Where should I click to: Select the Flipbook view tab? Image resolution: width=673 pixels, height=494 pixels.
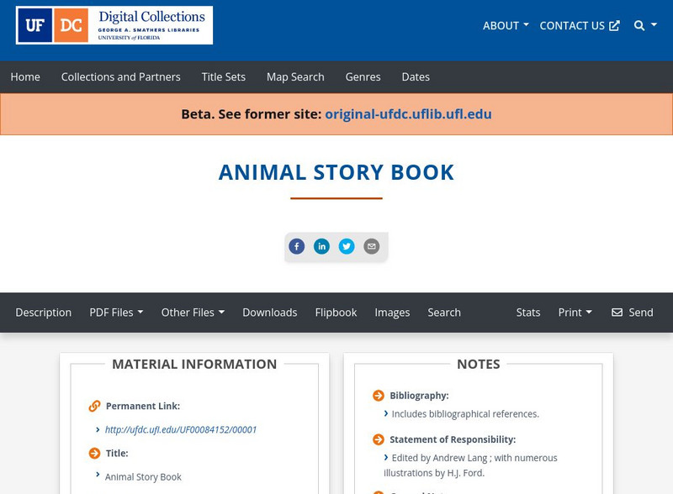pyautogui.click(x=336, y=312)
